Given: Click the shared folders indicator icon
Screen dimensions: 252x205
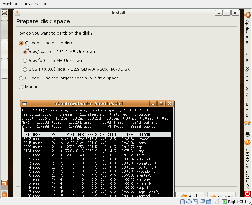Looking at the screenshot, I should click(x=209, y=202).
